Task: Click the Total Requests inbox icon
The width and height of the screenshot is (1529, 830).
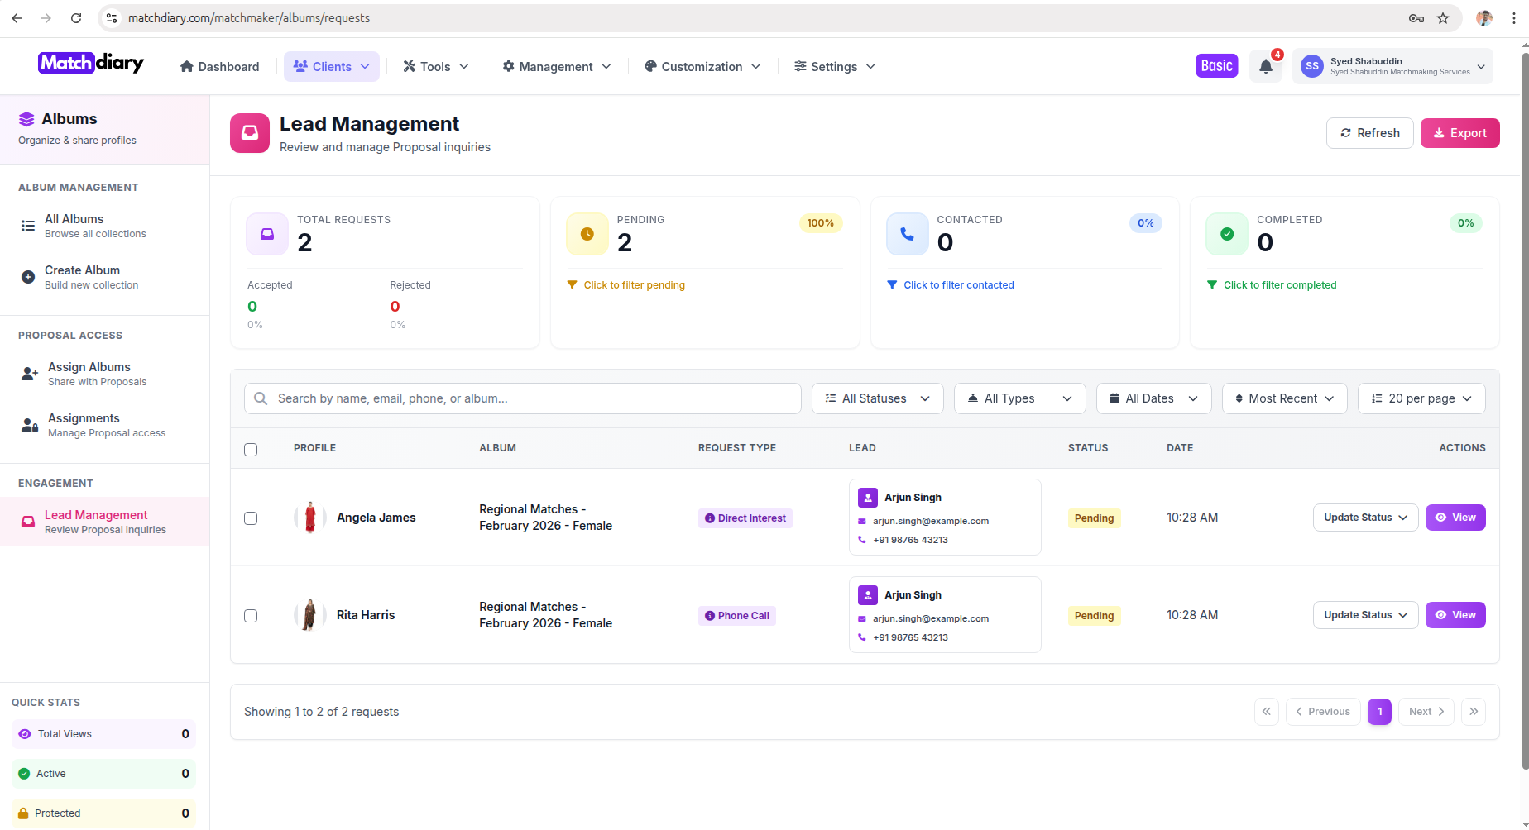Action: coord(267,234)
